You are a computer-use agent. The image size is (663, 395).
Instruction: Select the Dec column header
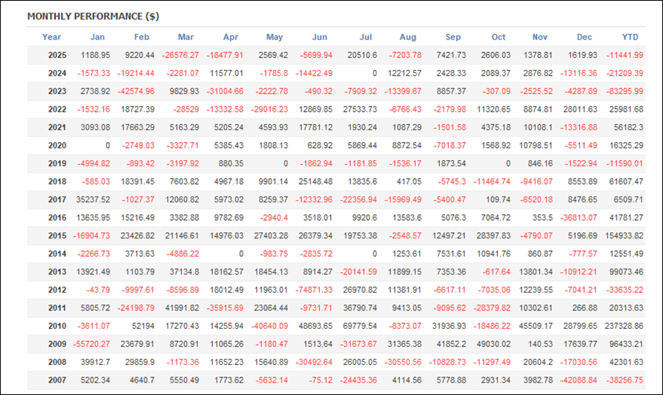pyautogui.click(x=584, y=37)
